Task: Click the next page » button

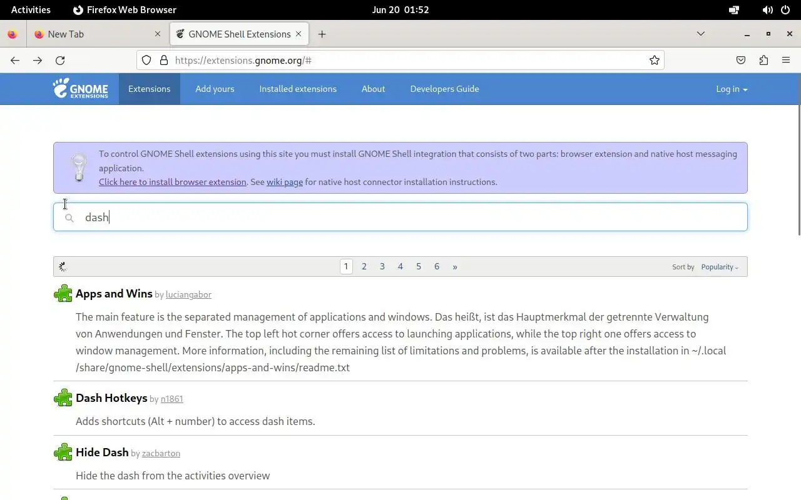Action: (x=455, y=266)
